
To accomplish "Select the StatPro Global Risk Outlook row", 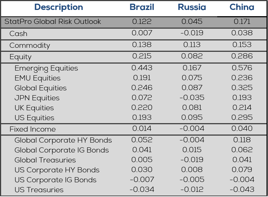I will (x=52, y=22).
